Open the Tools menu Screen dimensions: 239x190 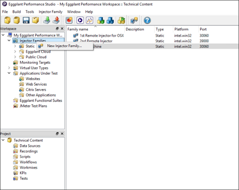pos(30,12)
